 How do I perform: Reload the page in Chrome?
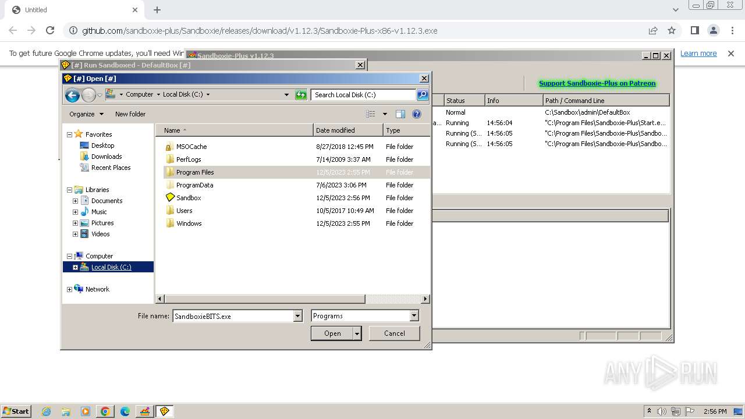click(50, 30)
